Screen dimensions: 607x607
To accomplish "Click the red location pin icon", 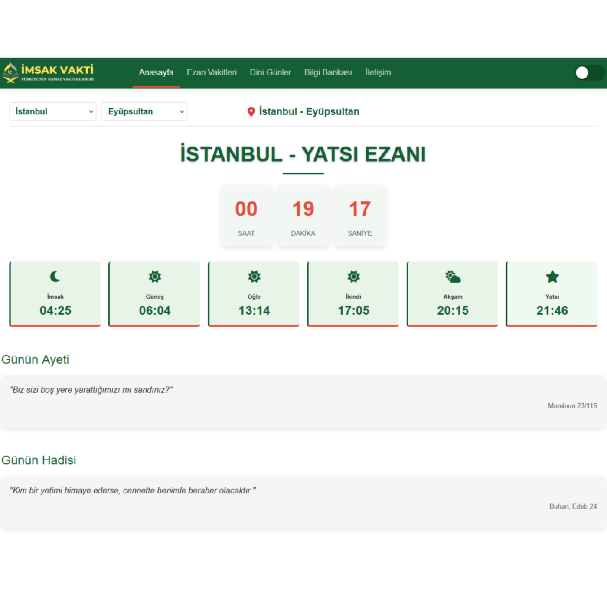I will pyautogui.click(x=251, y=111).
